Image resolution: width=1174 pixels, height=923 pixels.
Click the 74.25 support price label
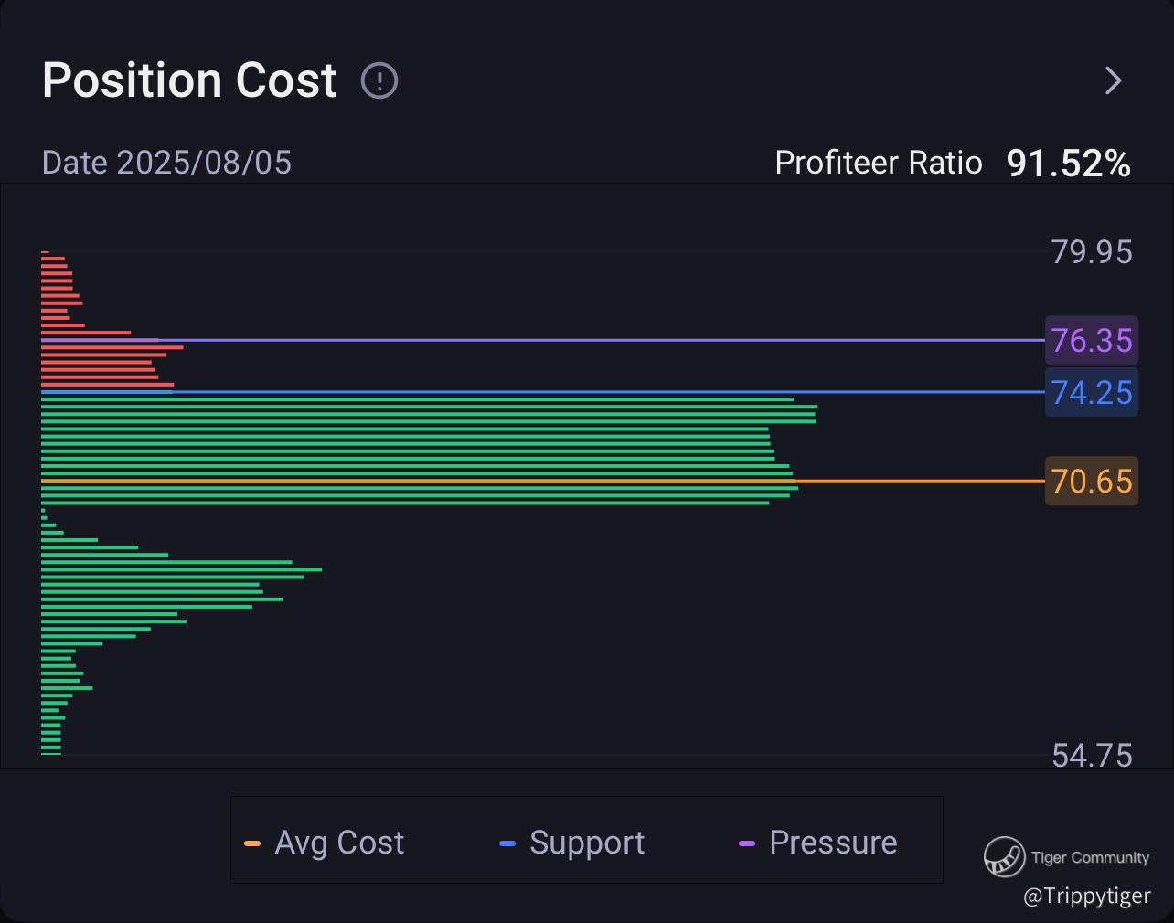(1092, 392)
